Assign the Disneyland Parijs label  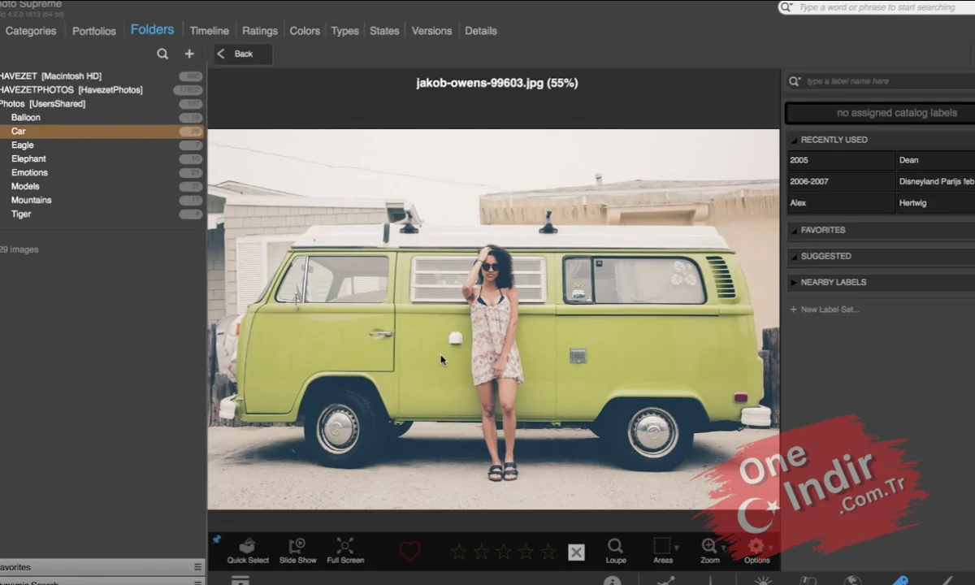tap(936, 182)
